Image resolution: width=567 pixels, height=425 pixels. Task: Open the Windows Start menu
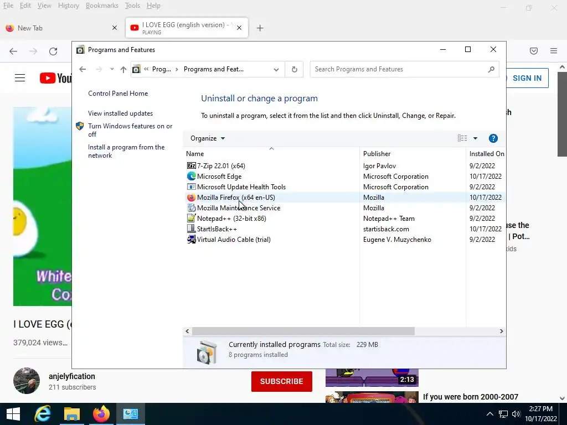tap(13, 414)
